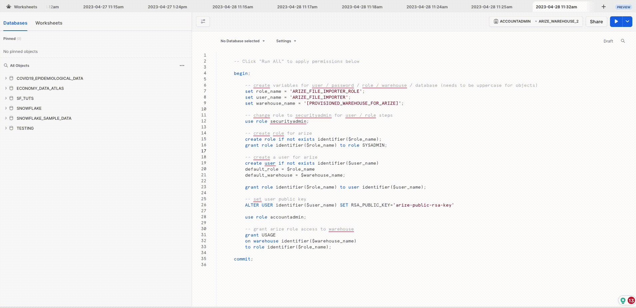636x308 pixels.
Task: Open the 2023-04-27 11:15am worksheet tab
Action: 103,7
